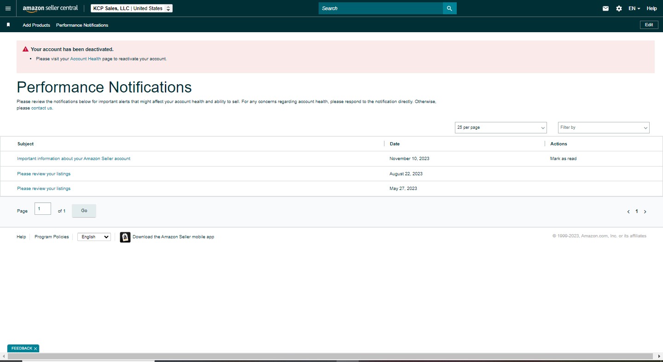This screenshot has height=362, width=663.
Task: Open the hamburger main menu
Action: 8,8
